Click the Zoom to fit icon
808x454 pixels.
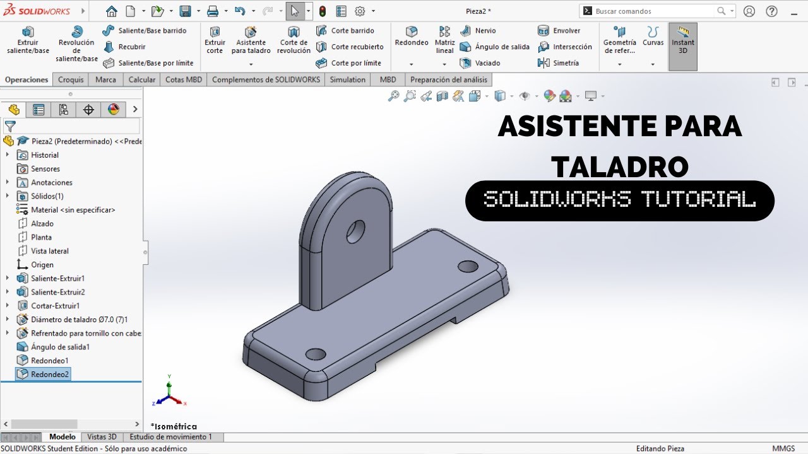coord(393,96)
